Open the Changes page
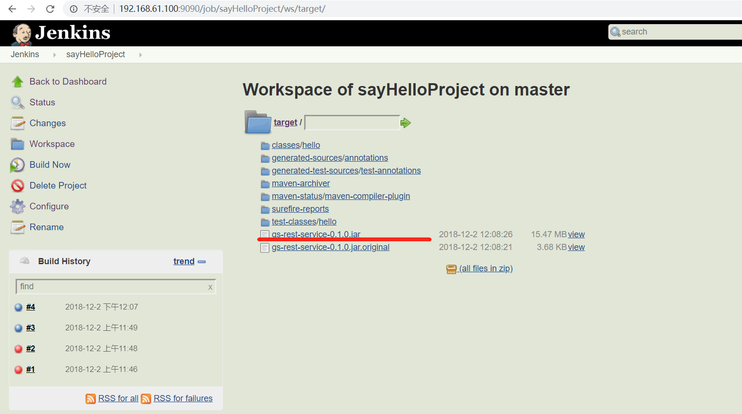Image resolution: width=742 pixels, height=414 pixels. click(48, 123)
